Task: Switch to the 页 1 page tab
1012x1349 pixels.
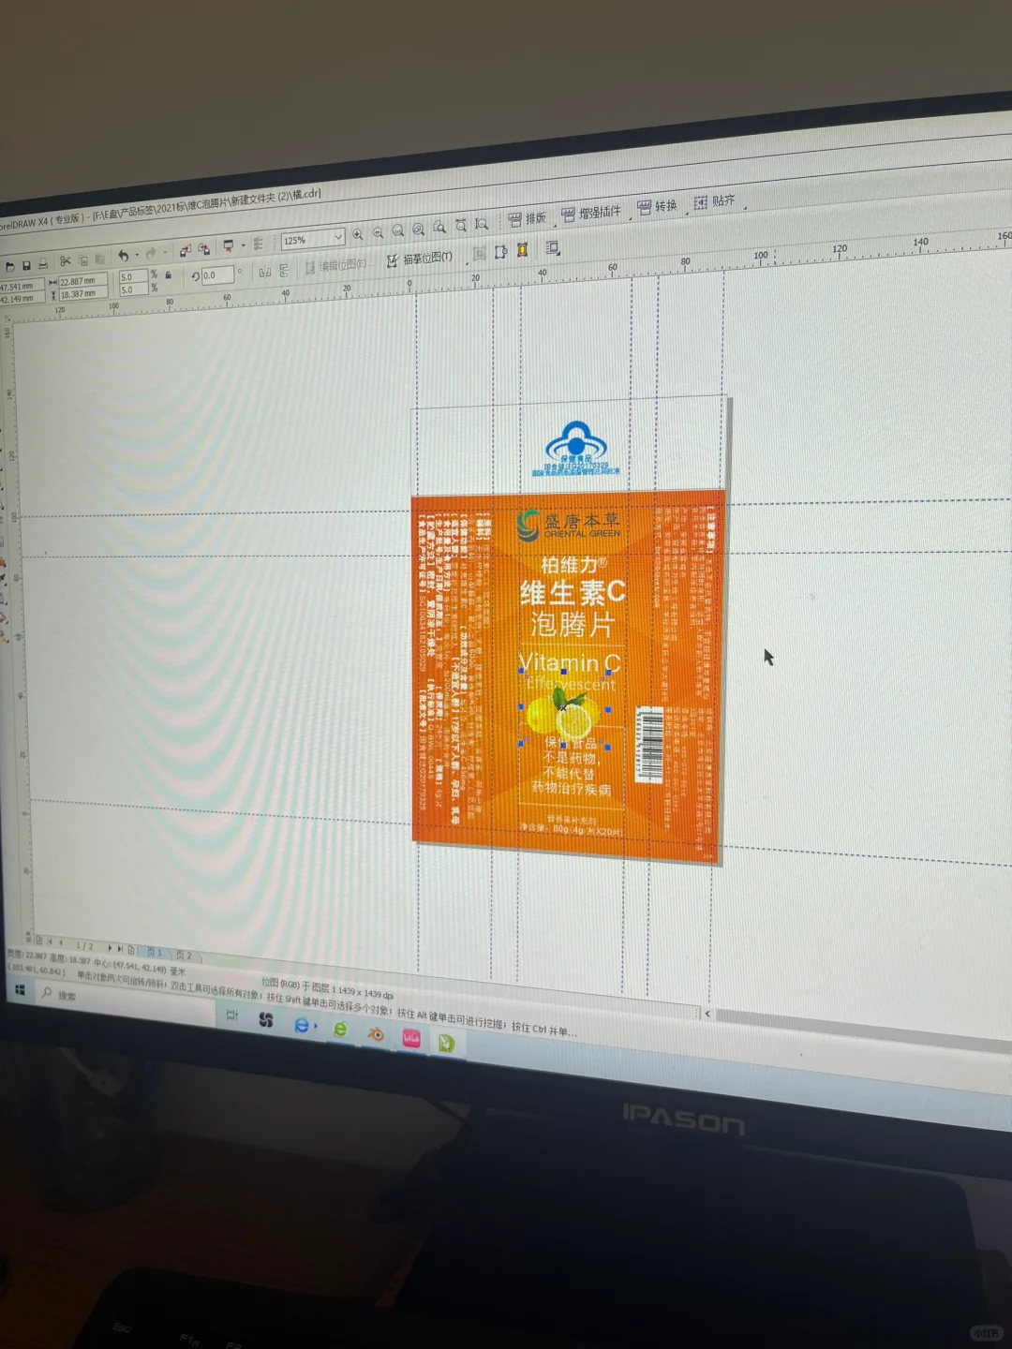Action: [x=155, y=953]
